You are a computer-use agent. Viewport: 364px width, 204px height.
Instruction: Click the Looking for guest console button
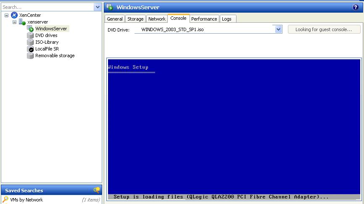[324, 29]
